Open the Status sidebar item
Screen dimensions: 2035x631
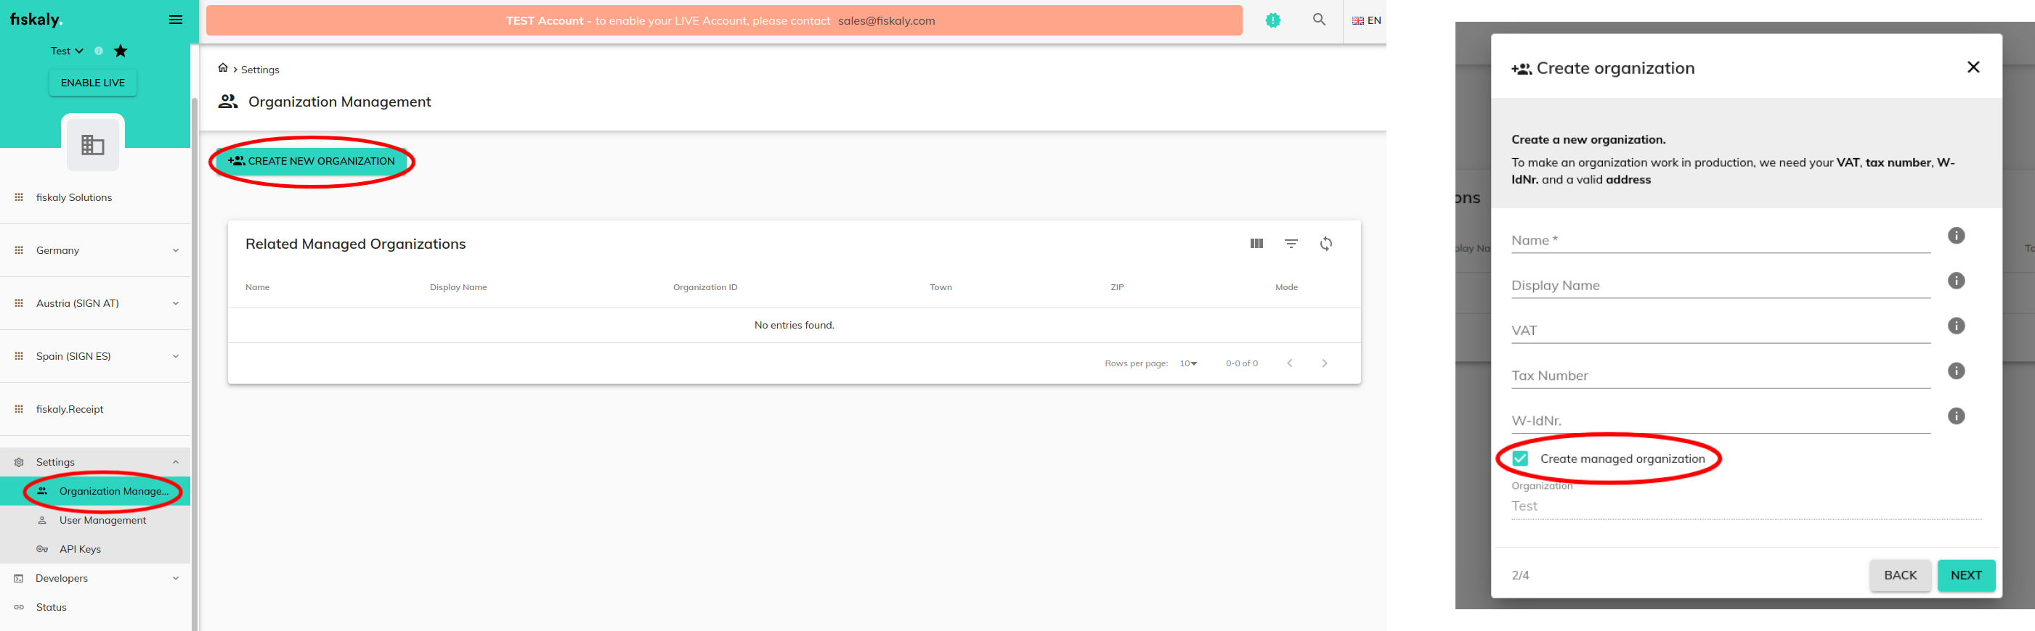[x=95, y=607]
